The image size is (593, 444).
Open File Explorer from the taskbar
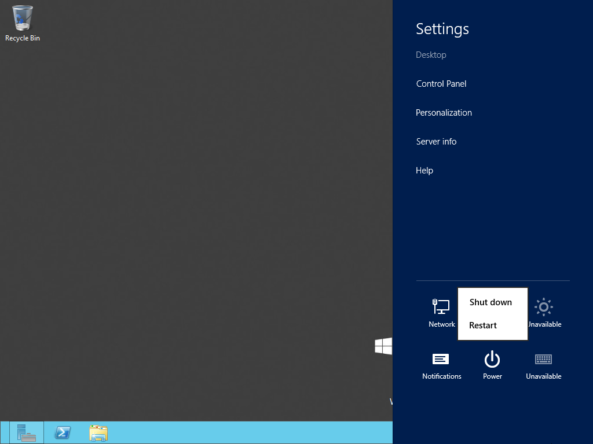98,432
